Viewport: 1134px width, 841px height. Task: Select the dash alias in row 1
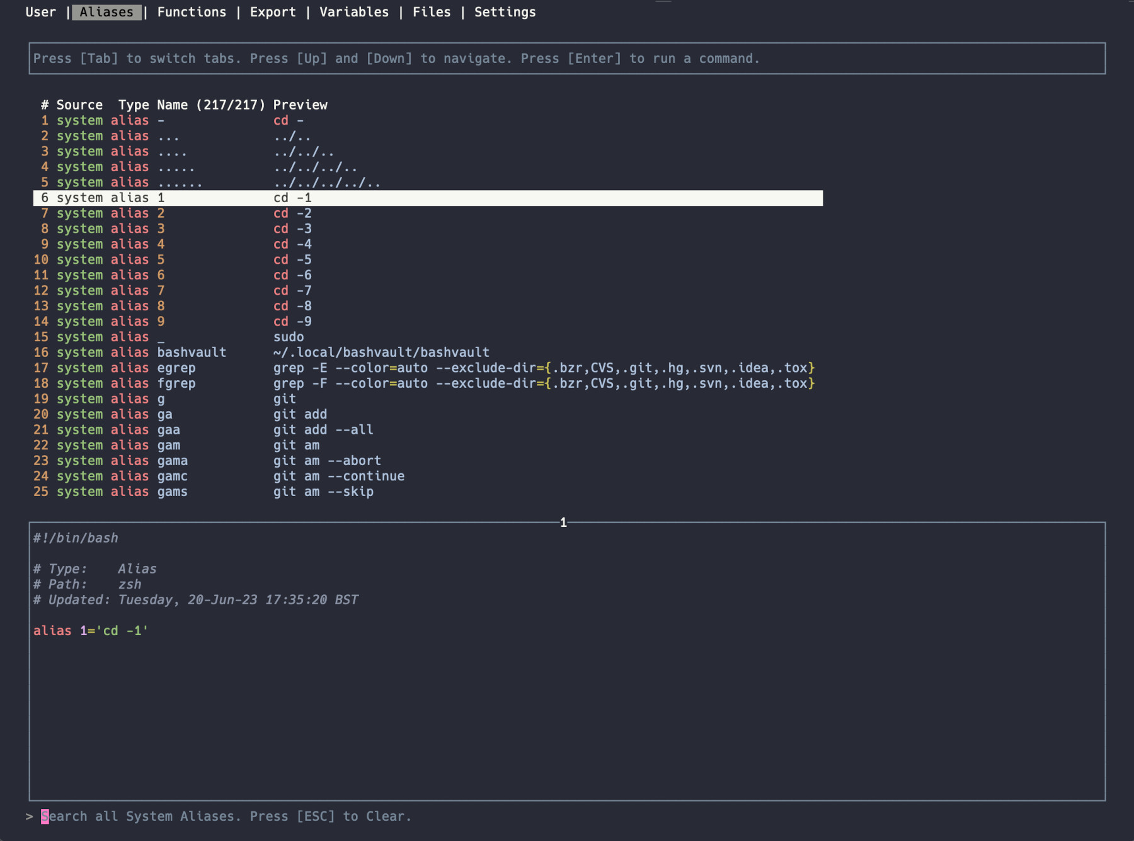[161, 120]
